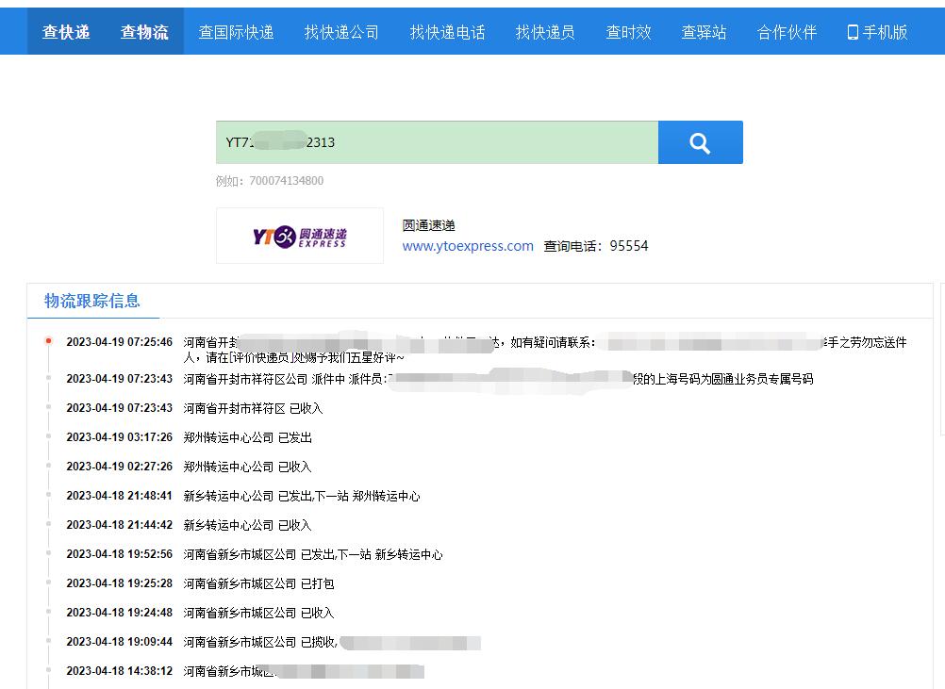Click the YTO Express company logo

point(299,235)
